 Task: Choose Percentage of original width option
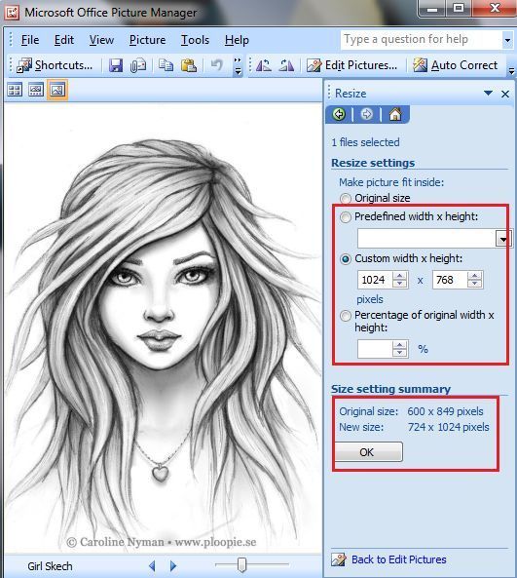345,316
